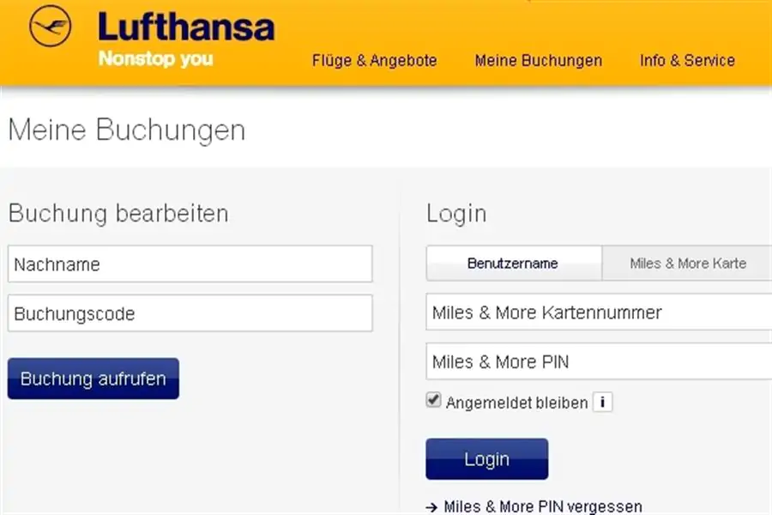Click the Buchung bearbeiten section heading
The image size is (772, 515).
[x=118, y=213]
